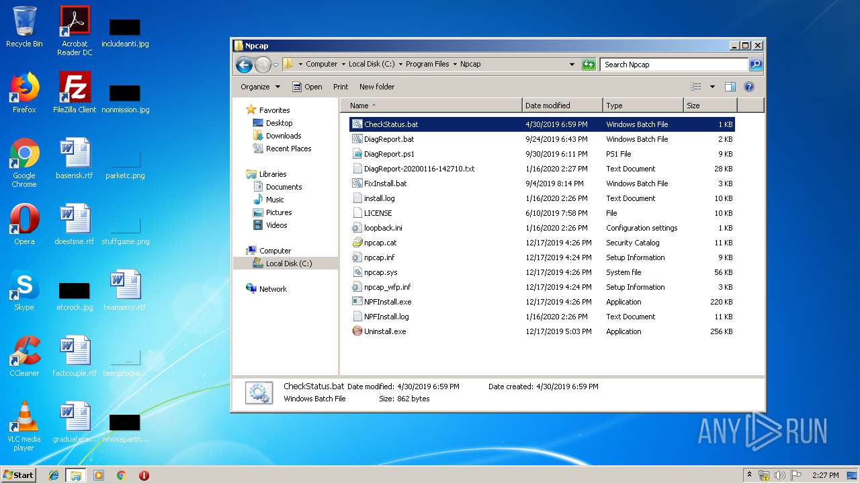This screenshot has width=860, height=484.
Task: Sort files by the Name column header
Action: 431,106
